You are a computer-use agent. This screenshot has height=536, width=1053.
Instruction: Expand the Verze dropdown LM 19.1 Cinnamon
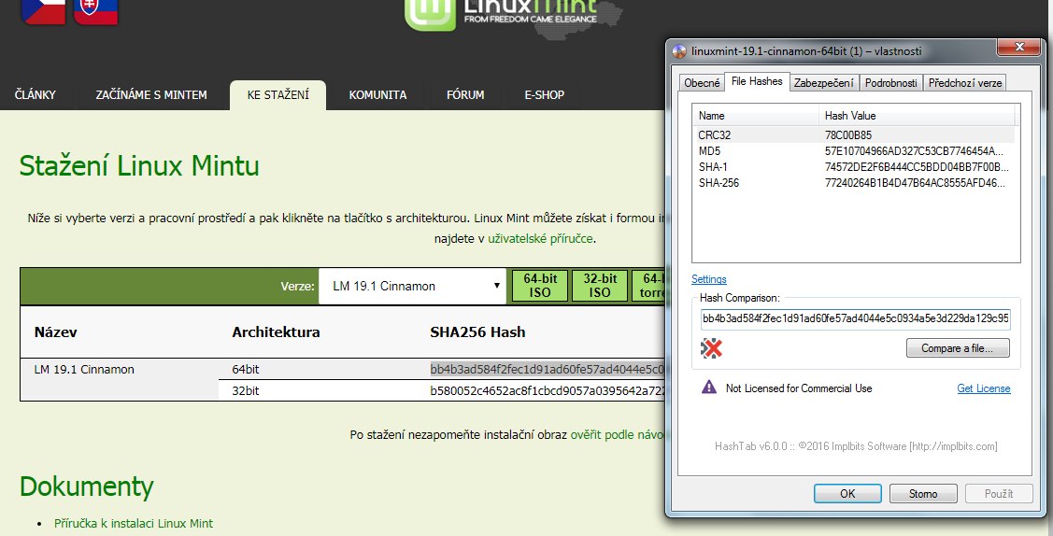click(412, 286)
